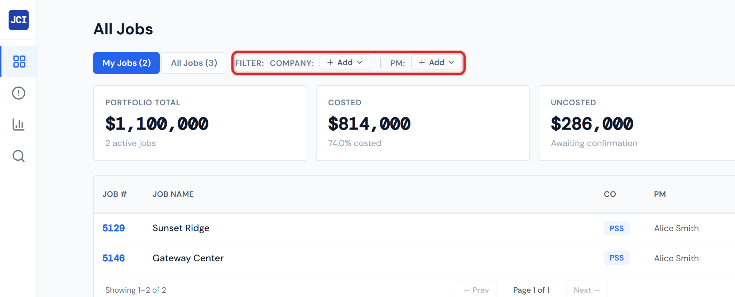Select the alerts exclamation icon in sidebar
The image size is (735, 297).
point(18,93)
